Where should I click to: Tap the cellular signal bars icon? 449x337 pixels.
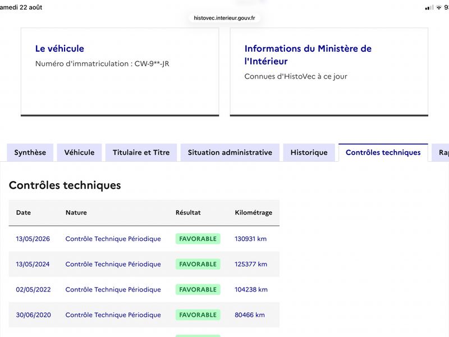(x=429, y=8)
